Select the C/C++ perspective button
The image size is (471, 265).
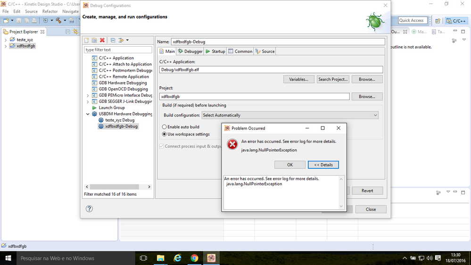coord(456,21)
